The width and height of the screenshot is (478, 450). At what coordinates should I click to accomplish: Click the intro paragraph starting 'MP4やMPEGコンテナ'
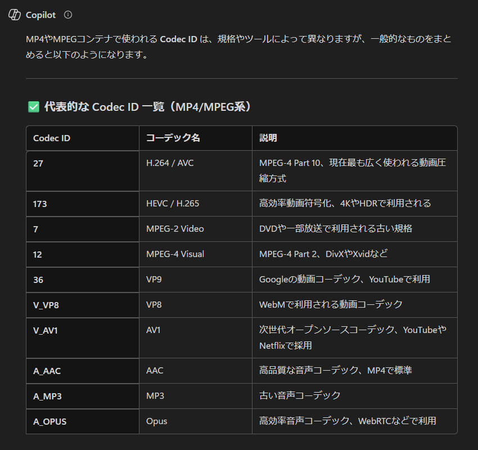tap(238, 47)
